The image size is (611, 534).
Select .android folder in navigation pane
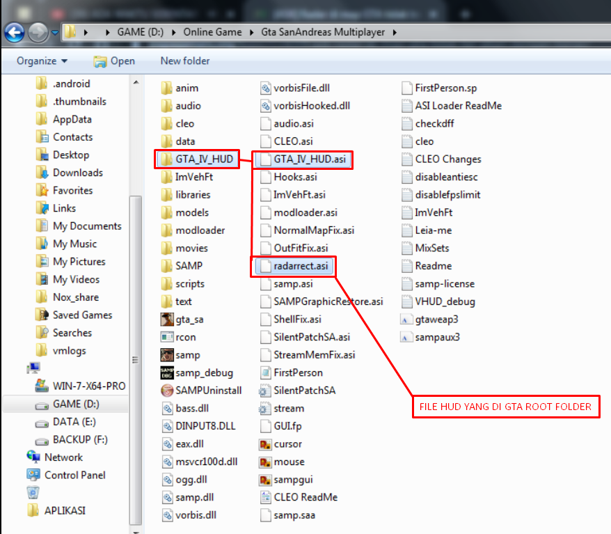point(63,84)
